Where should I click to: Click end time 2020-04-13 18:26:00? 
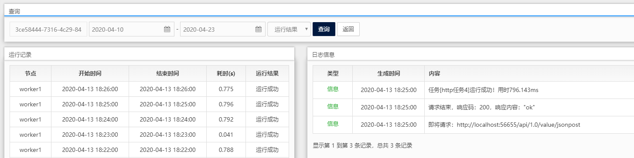(x=167, y=89)
